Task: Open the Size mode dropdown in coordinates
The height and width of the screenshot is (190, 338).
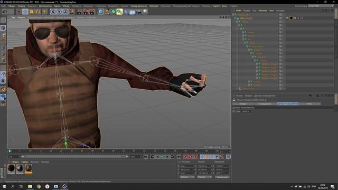Action: click(x=204, y=177)
